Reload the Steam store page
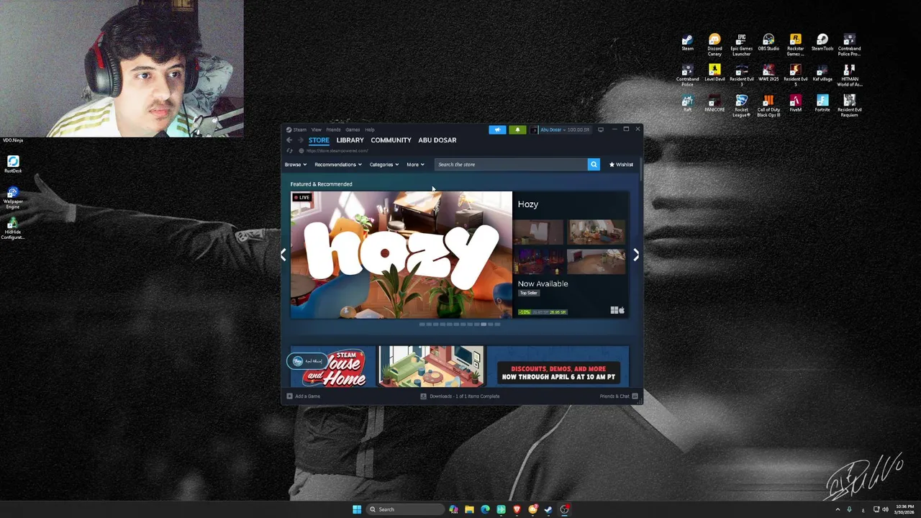921x518 pixels. (290, 151)
